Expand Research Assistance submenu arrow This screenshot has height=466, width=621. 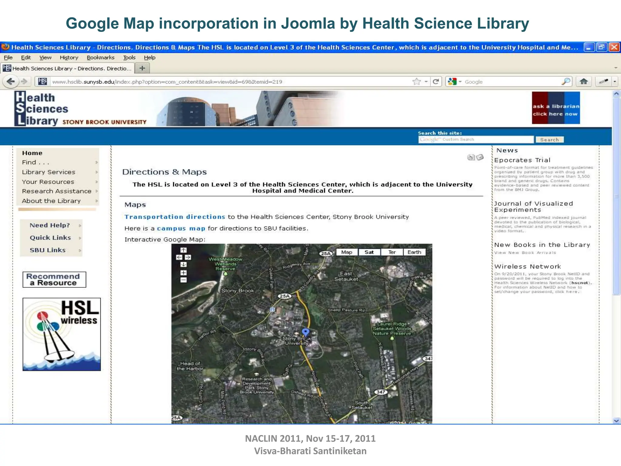tap(96, 191)
